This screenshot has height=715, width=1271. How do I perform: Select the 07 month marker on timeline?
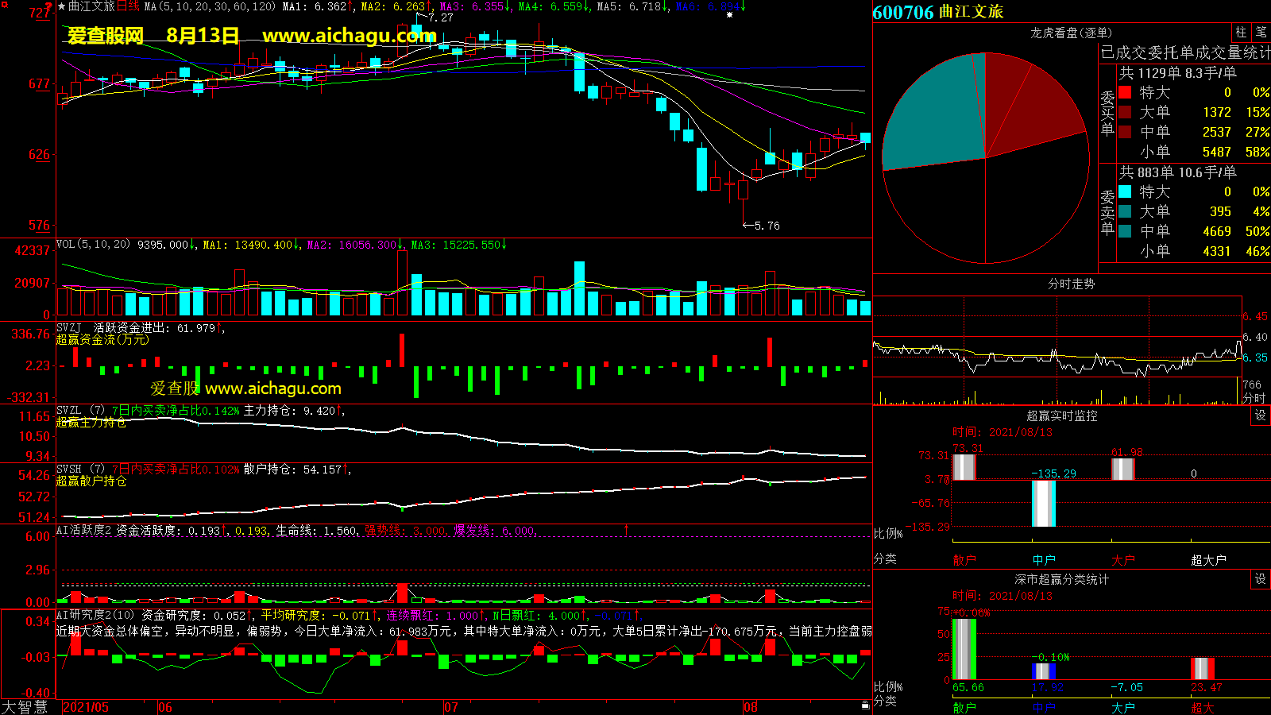pos(450,707)
